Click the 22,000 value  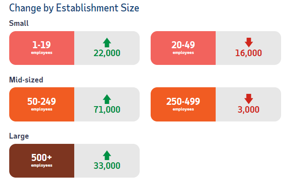[x=107, y=53]
